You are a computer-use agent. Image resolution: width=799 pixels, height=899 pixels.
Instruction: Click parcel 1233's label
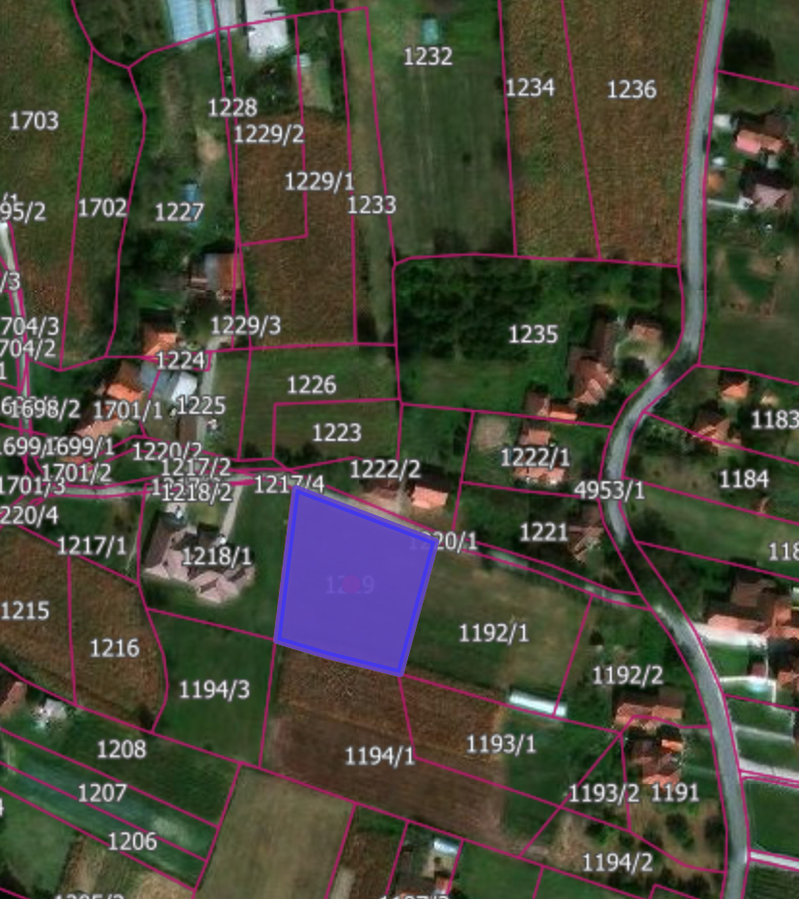tap(372, 204)
